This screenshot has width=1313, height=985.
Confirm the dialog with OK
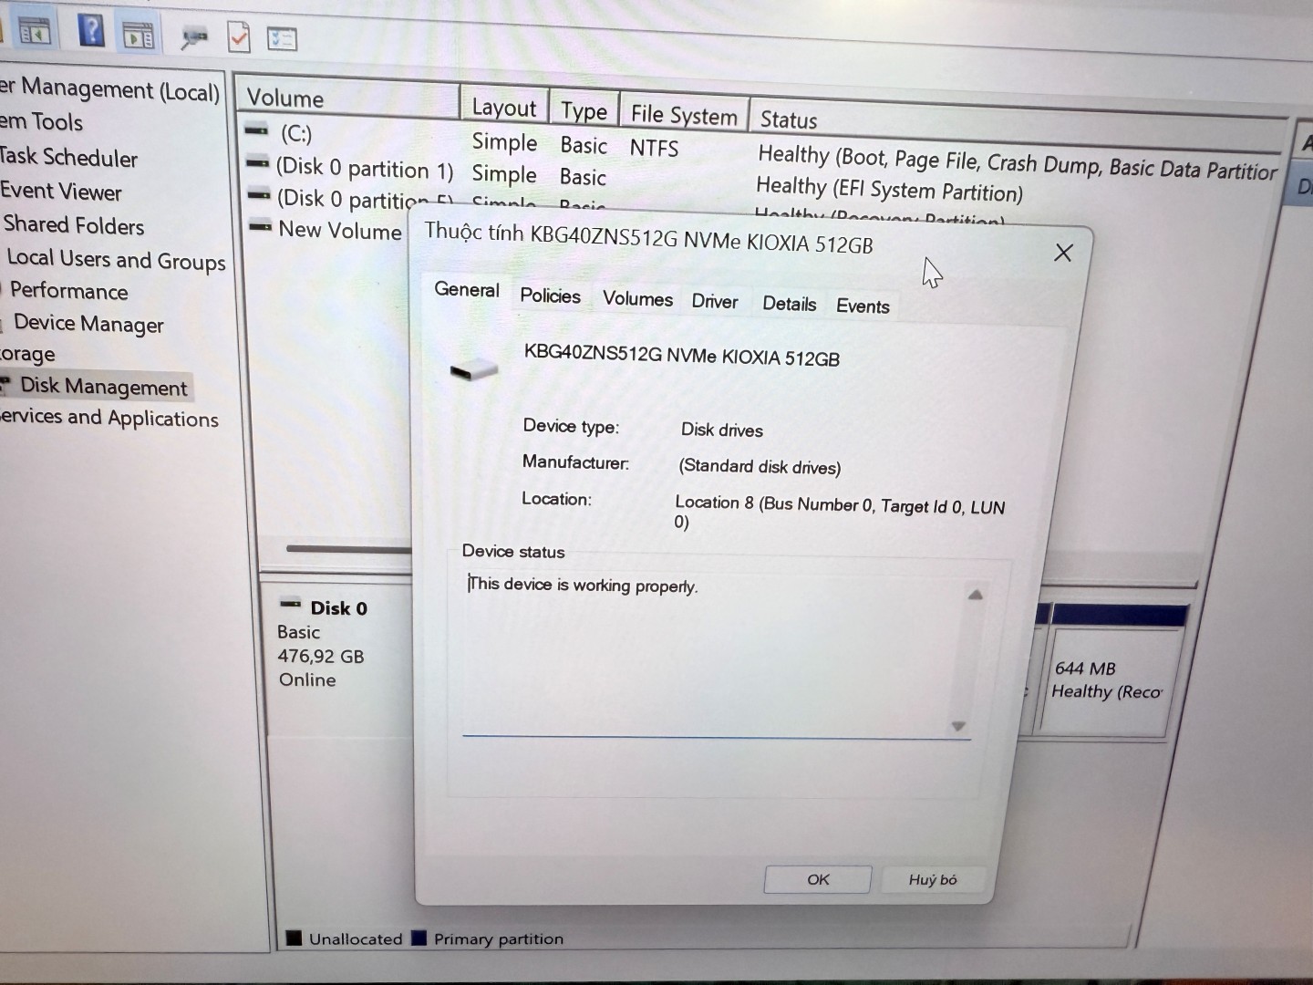(x=818, y=879)
